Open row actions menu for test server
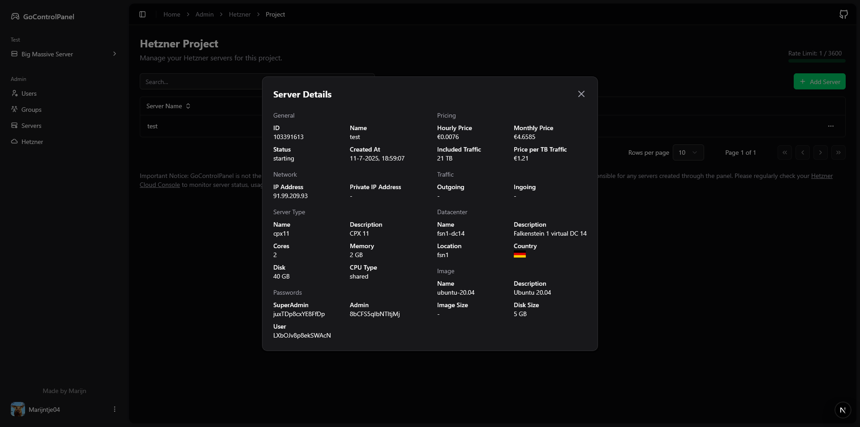 [x=831, y=126]
